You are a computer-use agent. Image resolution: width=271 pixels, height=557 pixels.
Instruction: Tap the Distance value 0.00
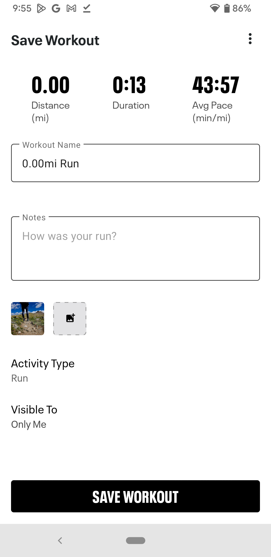coord(50,85)
